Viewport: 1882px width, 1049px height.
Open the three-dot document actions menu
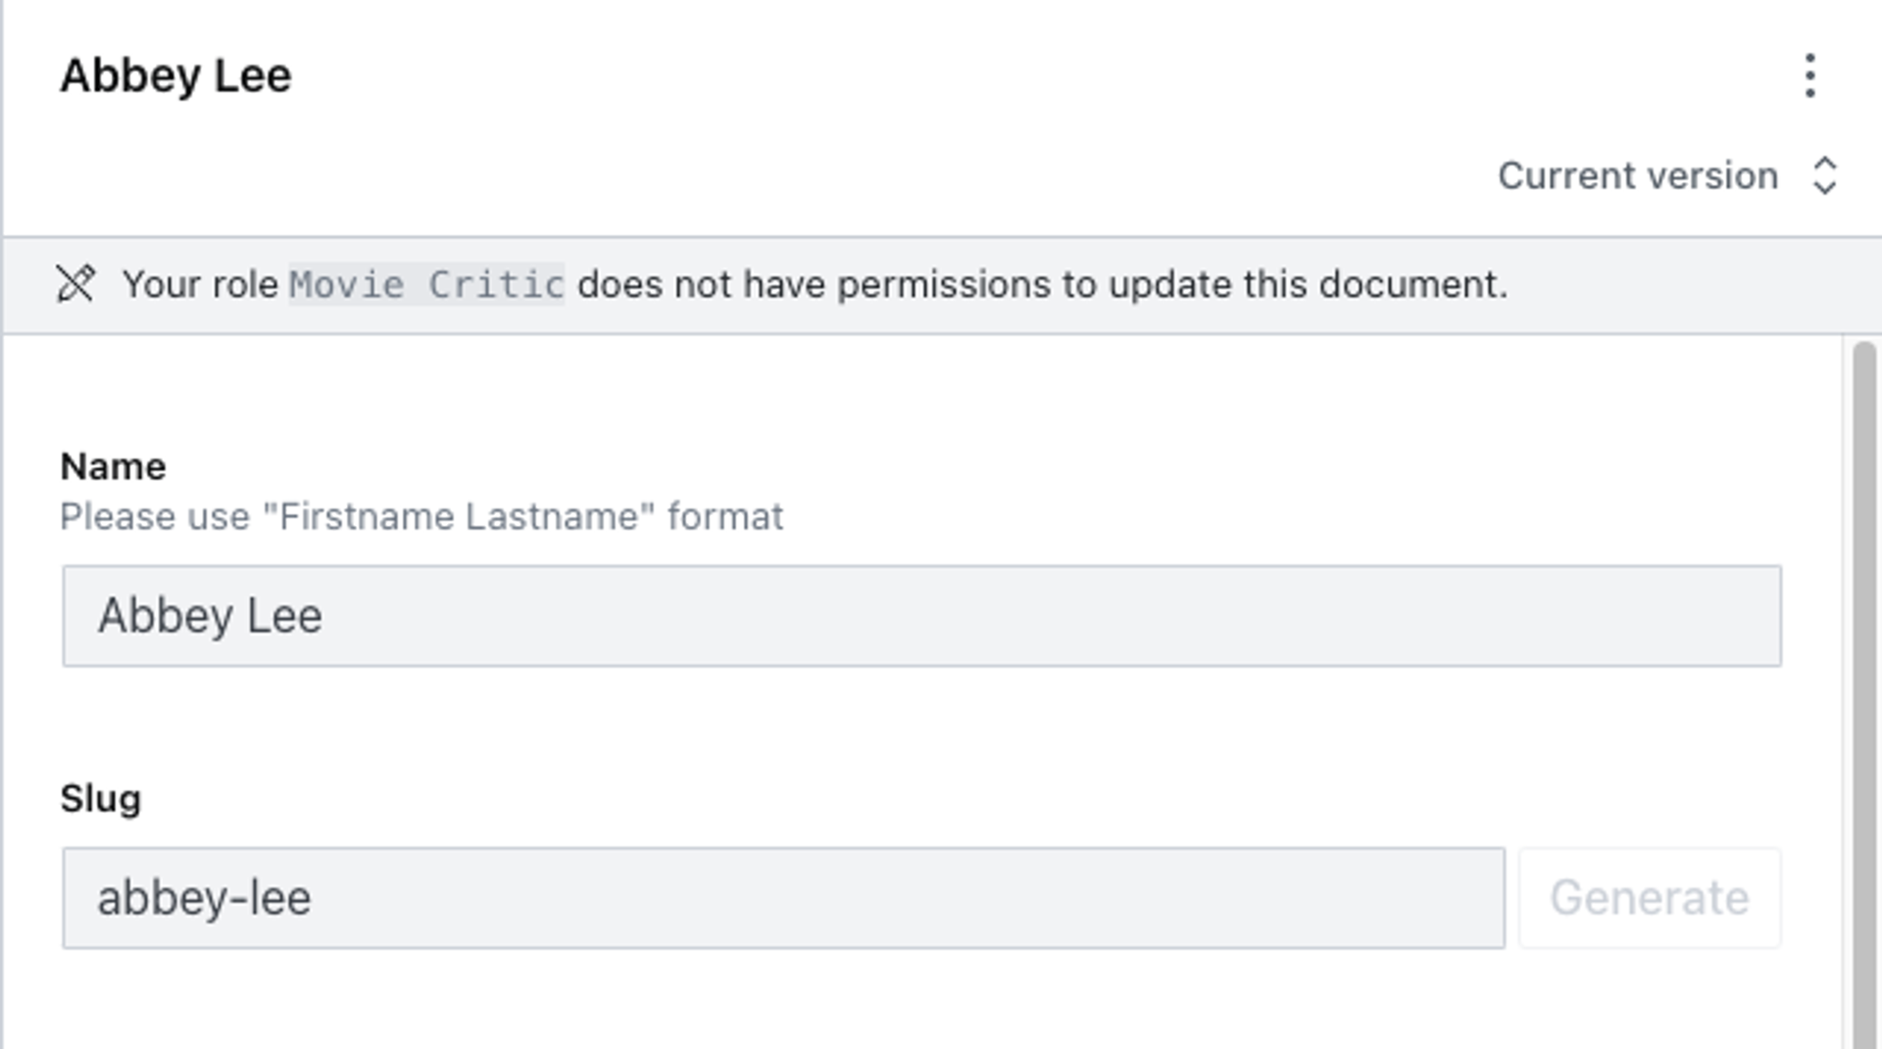pos(1809,75)
